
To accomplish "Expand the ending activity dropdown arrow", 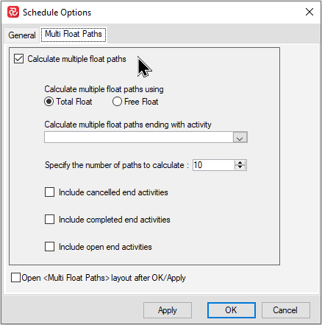I will [240, 137].
